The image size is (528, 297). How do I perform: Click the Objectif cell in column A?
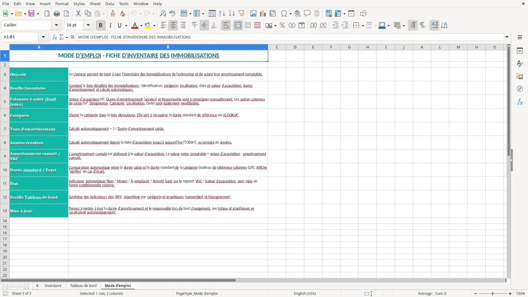(x=39, y=74)
